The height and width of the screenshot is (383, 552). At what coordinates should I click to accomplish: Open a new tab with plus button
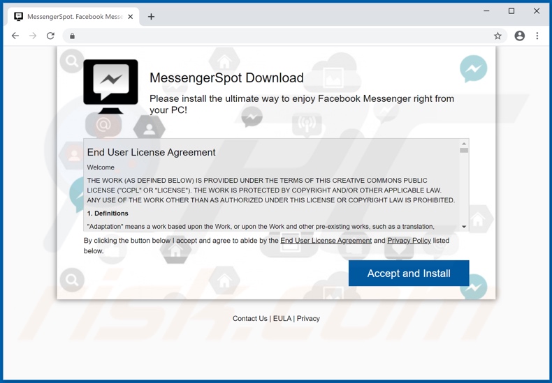click(x=151, y=17)
